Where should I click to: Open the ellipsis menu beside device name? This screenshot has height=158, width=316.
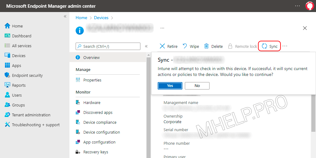coord(162,28)
